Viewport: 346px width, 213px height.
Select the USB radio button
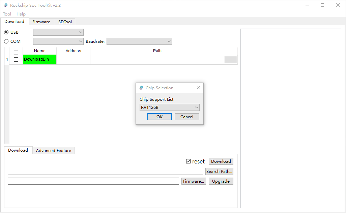(x=6, y=32)
